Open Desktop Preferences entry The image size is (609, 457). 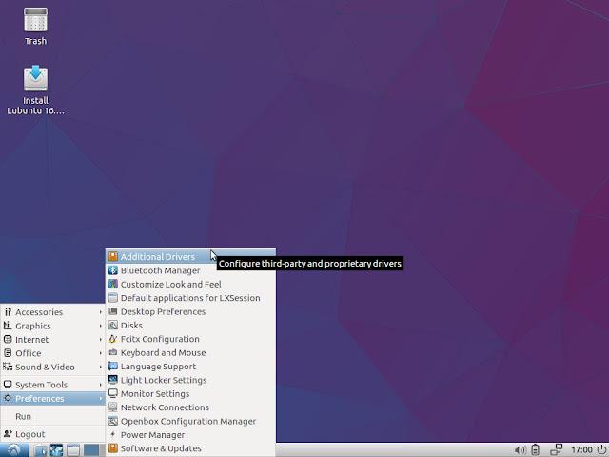click(x=190, y=311)
